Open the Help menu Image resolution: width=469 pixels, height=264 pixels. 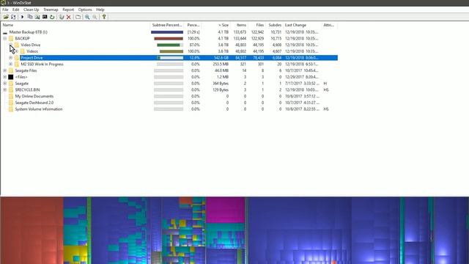click(100, 10)
